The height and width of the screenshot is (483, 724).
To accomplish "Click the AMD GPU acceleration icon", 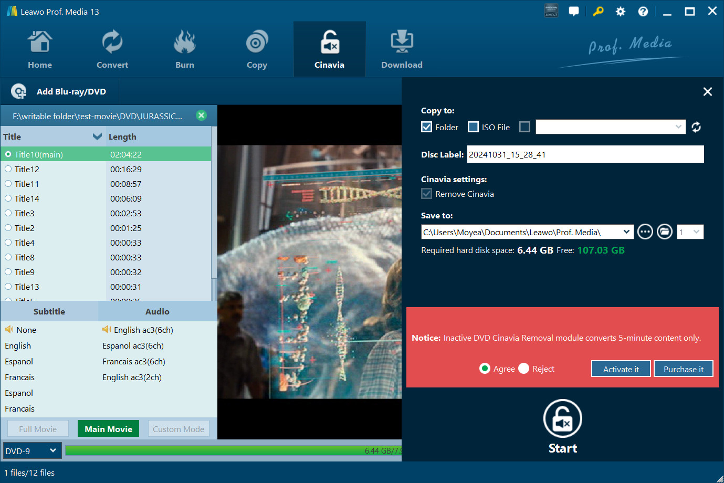I will [551, 11].
